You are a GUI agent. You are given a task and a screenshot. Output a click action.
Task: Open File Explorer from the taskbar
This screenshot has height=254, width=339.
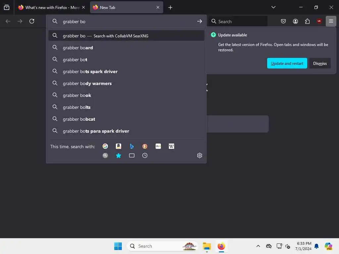click(x=207, y=246)
